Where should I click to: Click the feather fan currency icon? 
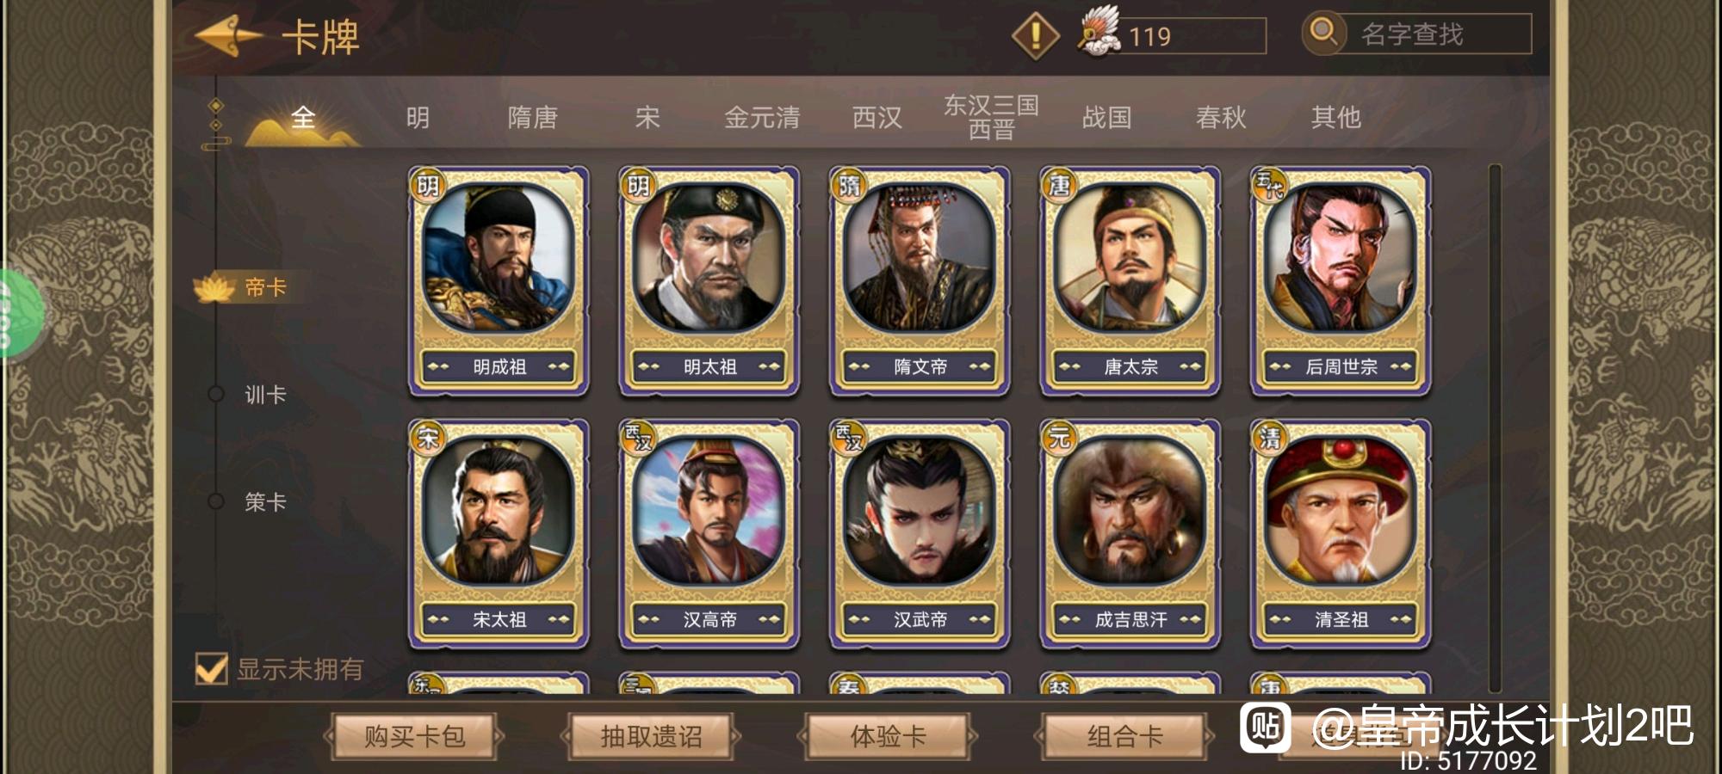pos(1100,33)
